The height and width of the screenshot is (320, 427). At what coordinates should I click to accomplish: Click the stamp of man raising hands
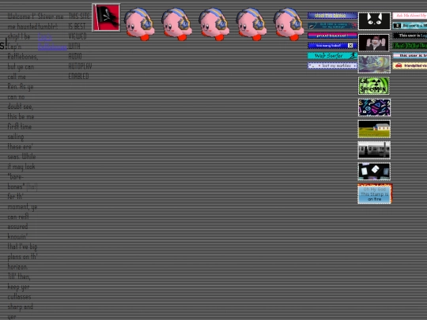pyautogui.click(x=373, y=43)
